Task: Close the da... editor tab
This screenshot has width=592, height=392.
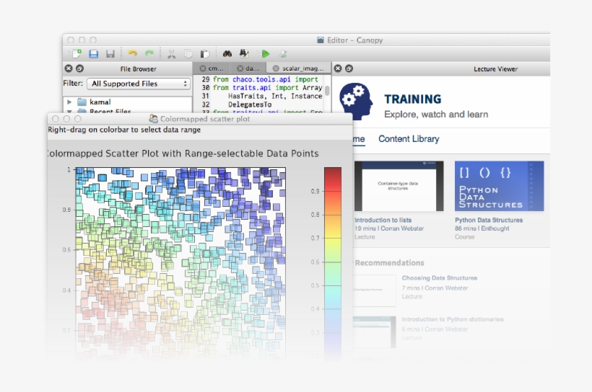Action: click(240, 68)
